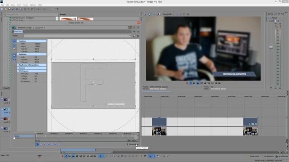Select the first keyframe diamond in Position row

click(37, 136)
